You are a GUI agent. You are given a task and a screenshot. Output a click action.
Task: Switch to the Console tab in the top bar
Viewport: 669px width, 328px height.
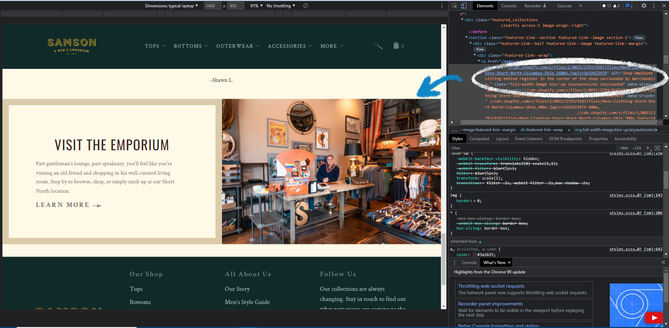point(509,6)
